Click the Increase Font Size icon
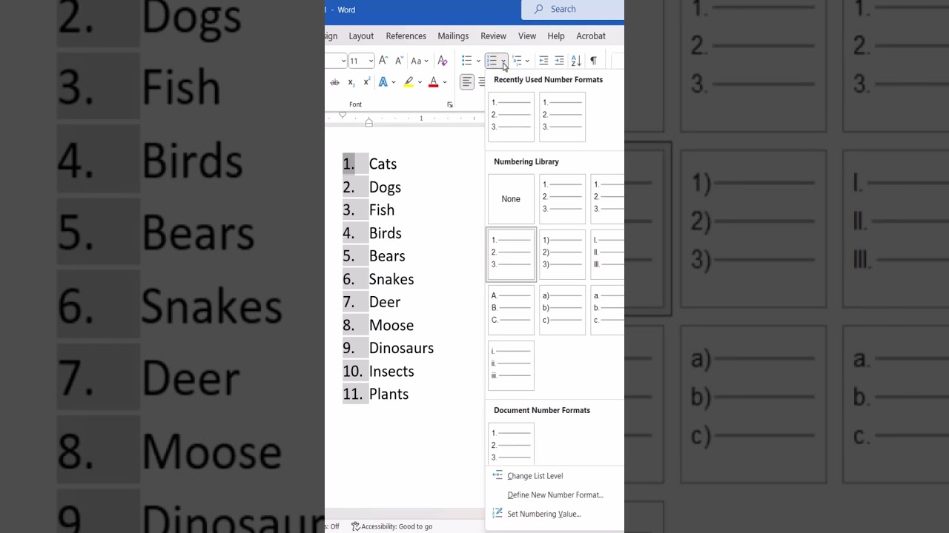Screen dimensions: 949x533 (x=383, y=61)
